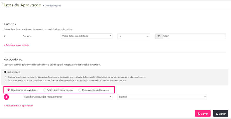Click the R$ currency prefix
This screenshot has width=231, height=119.
coord(159,36)
